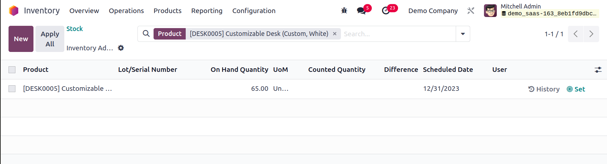This screenshot has height=164, width=607.
Task: Open the gear actions menu beside Inventory Adjustments
Action: pos(121,48)
